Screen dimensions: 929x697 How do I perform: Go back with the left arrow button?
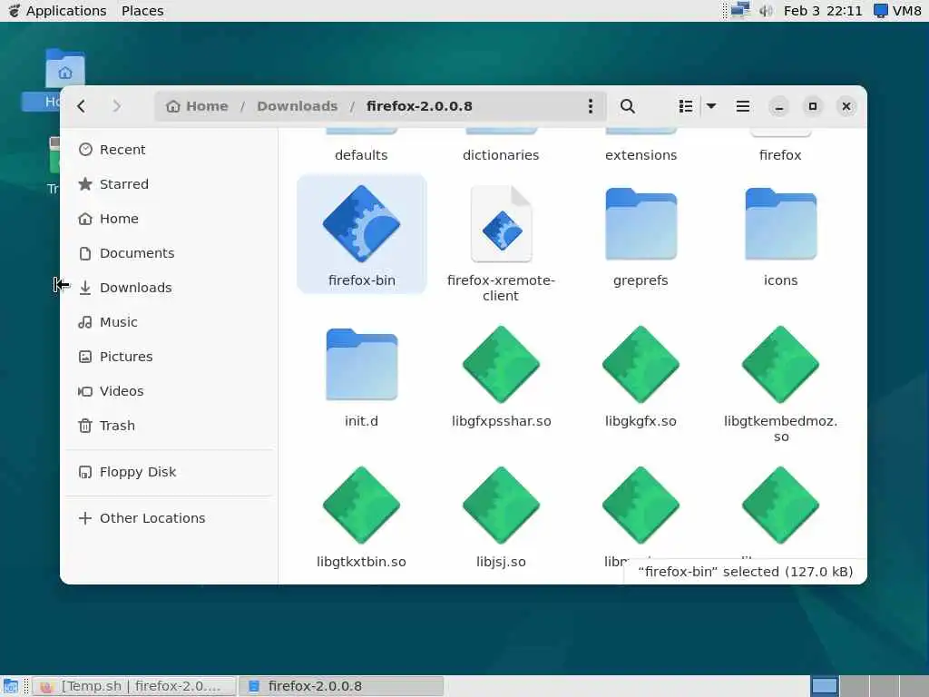82,106
